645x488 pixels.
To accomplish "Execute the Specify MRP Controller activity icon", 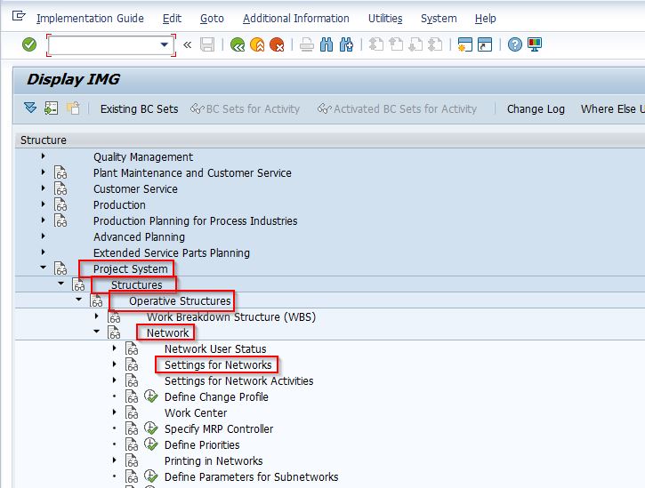I will point(151,428).
